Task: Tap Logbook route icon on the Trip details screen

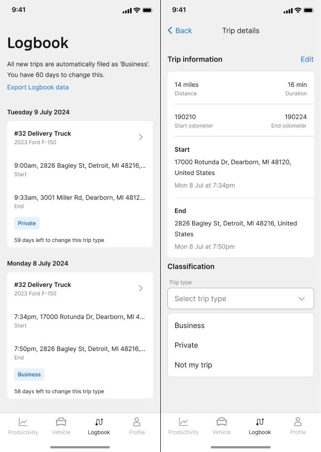Action: pyautogui.click(x=260, y=422)
